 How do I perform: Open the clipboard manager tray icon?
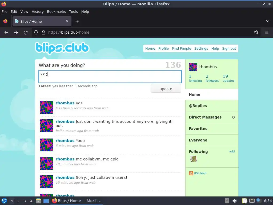coord(244,201)
